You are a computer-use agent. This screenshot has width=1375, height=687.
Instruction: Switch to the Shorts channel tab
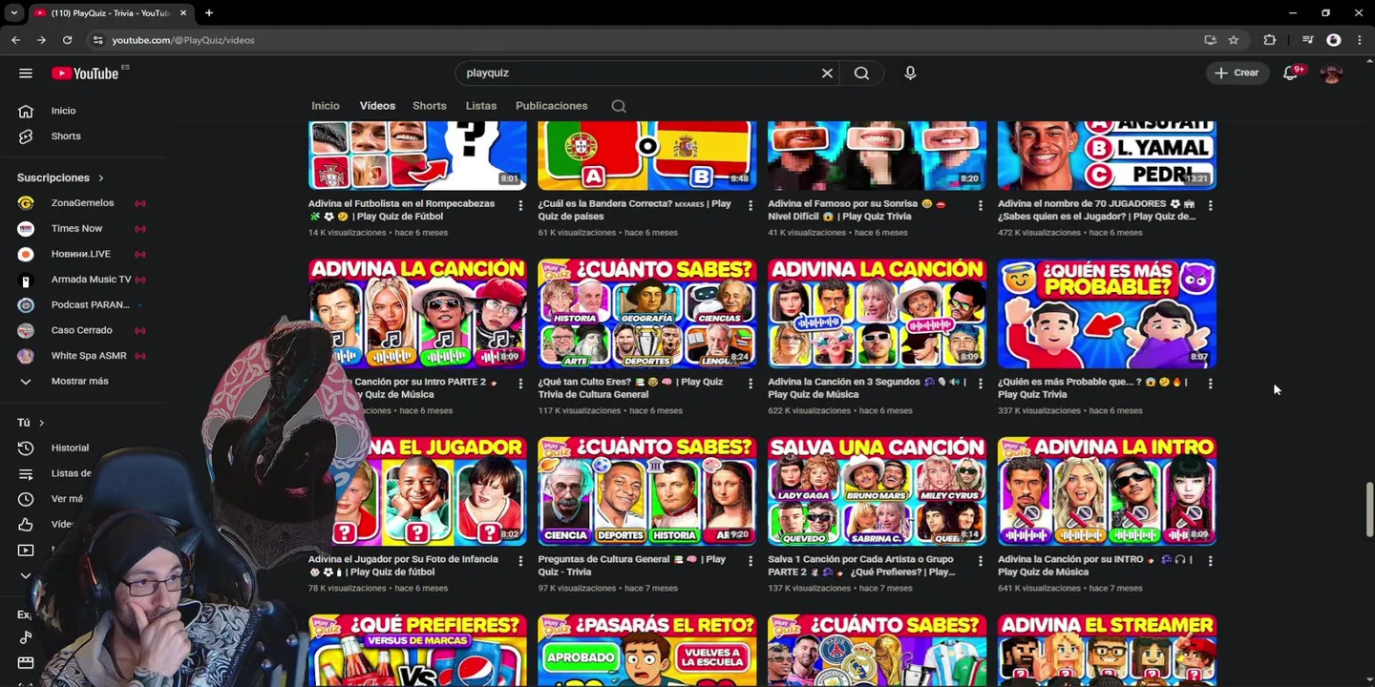pos(430,106)
